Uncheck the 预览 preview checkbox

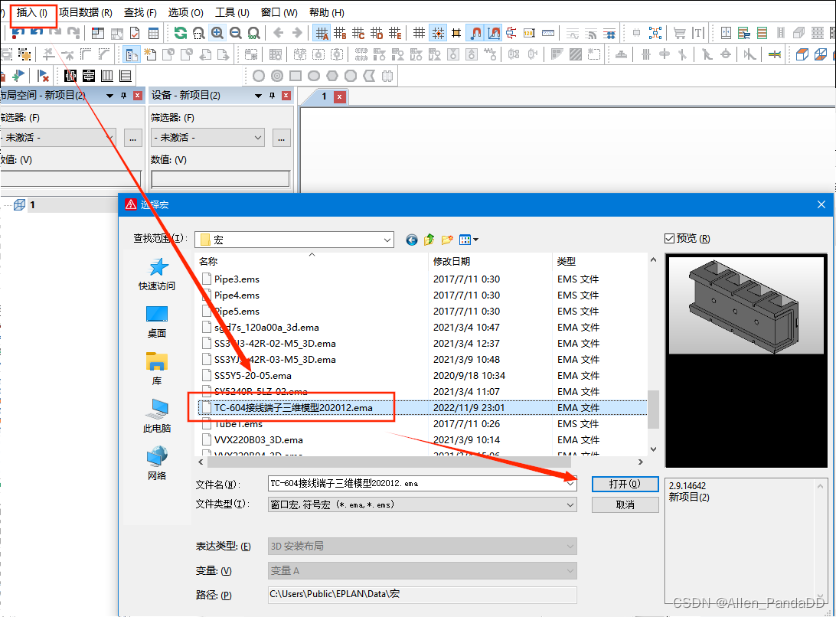point(671,237)
